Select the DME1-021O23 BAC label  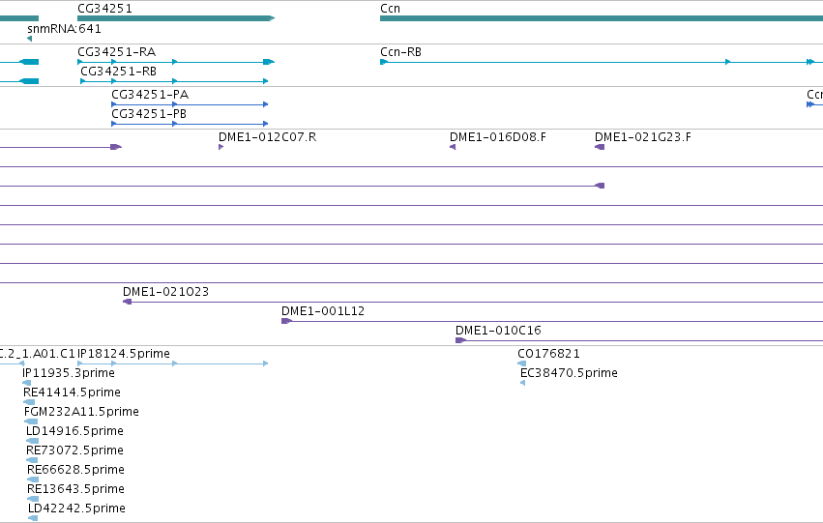pyautogui.click(x=165, y=292)
